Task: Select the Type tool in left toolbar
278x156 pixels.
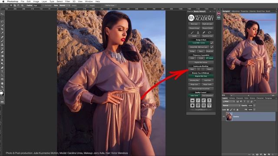Action: 2,71
